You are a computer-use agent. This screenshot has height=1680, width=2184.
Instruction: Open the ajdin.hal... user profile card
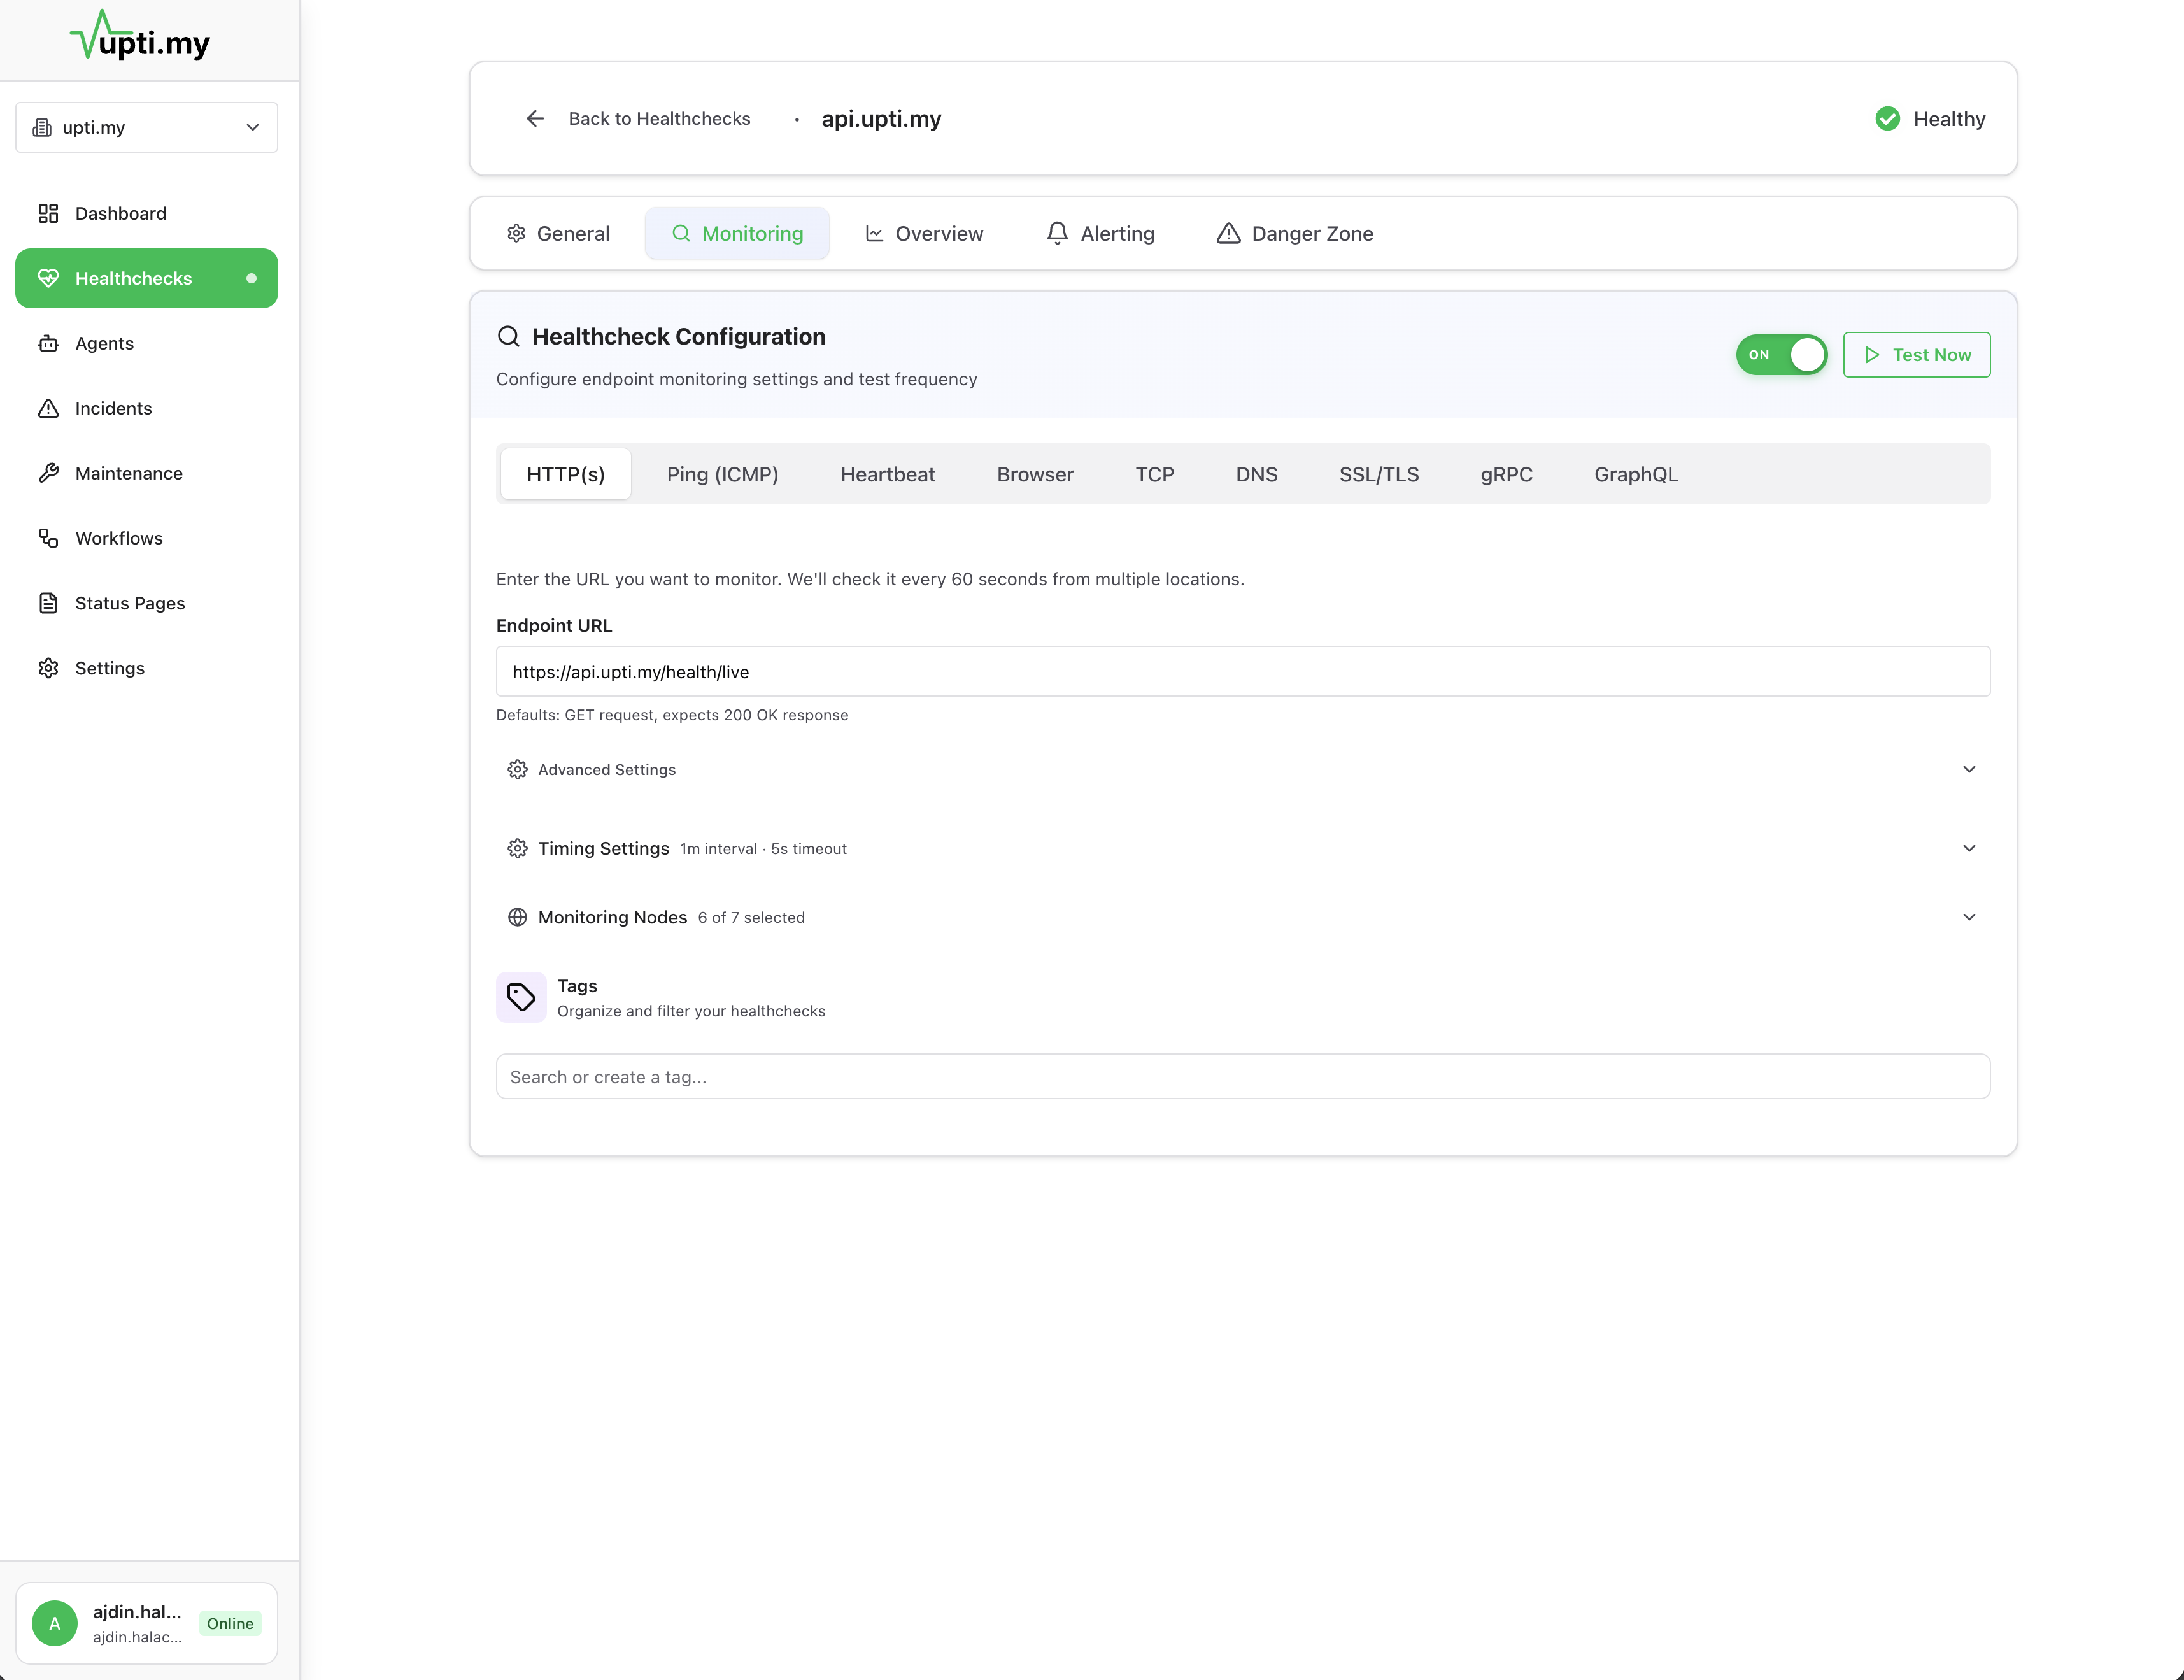click(x=147, y=1623)
